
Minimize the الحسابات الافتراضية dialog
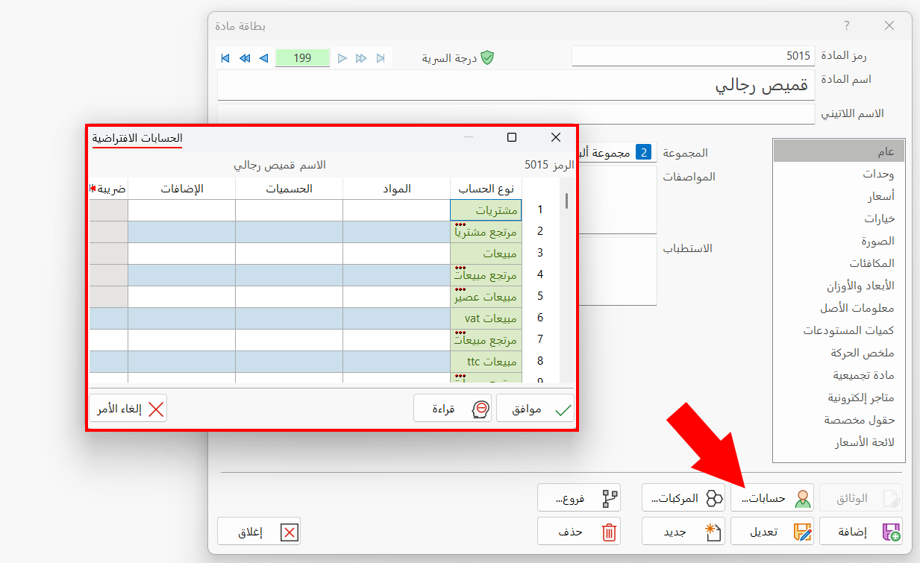[469, 137]
